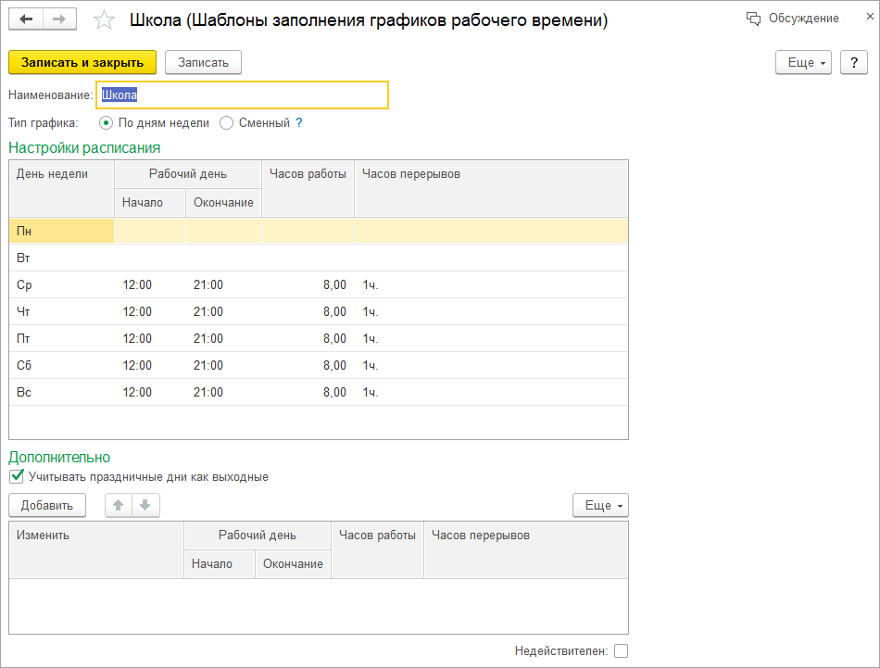Click Окончание subheader in lower table
The height and width of the screenshot is (668, 880).
tap(293, 563)
